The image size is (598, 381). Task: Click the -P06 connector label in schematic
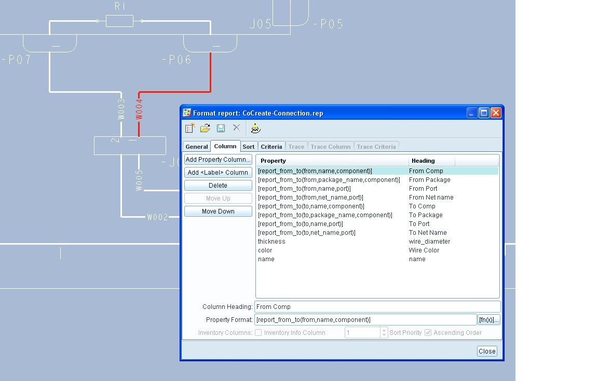176,60
